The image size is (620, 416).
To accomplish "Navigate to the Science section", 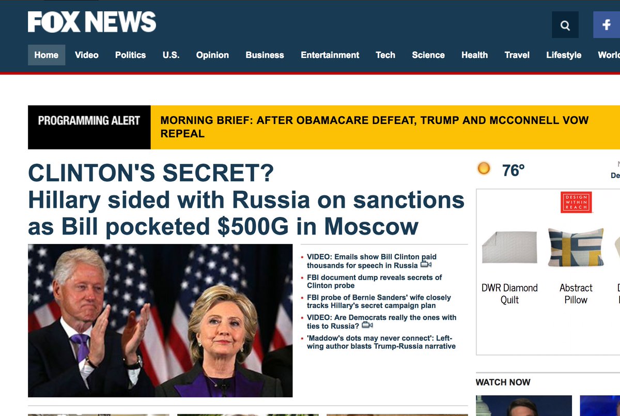I will point(428,55).
